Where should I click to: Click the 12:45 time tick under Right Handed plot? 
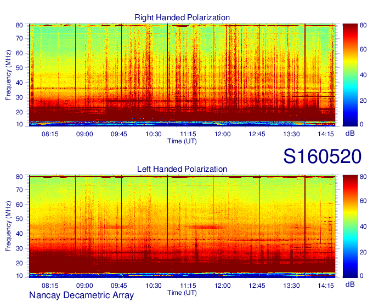tap(257, 134)
